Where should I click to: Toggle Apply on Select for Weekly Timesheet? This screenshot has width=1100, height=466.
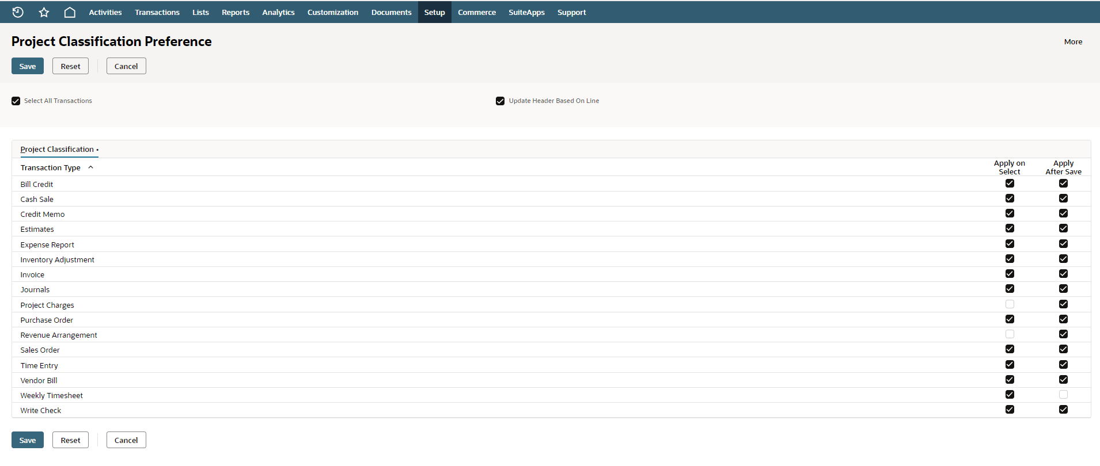[x=1010, y=395]
